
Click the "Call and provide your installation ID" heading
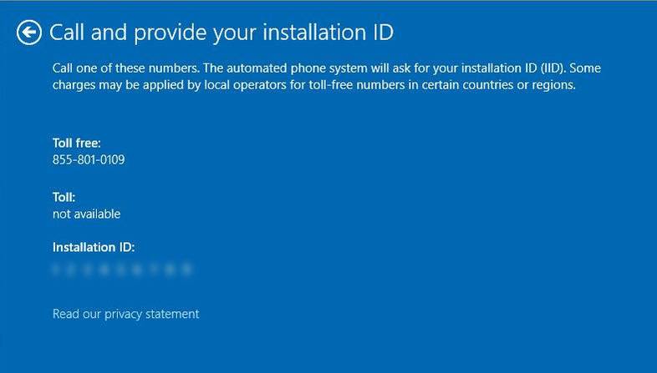point(222,33)
